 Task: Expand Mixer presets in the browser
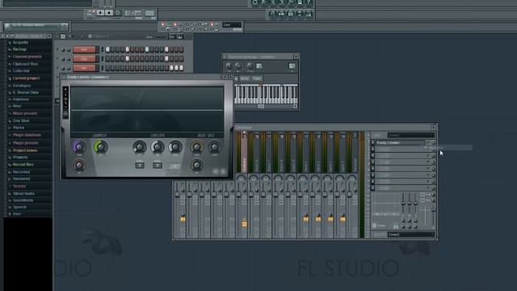pyautogui.click(x=25, y=113)
